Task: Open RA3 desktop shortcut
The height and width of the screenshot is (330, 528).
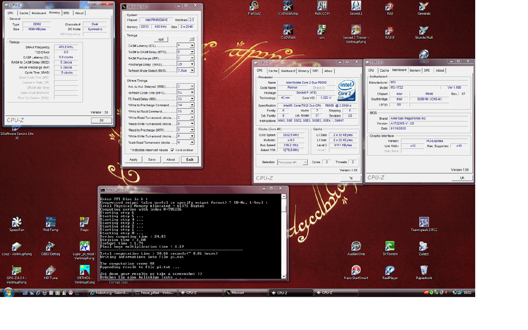Action: [x=390, y=8]
